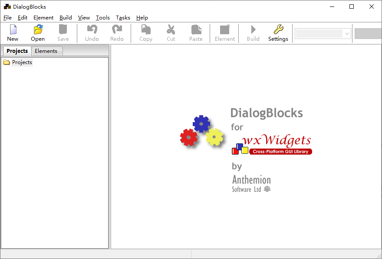Click the grey field right of combo box

(x=368, y=34)
